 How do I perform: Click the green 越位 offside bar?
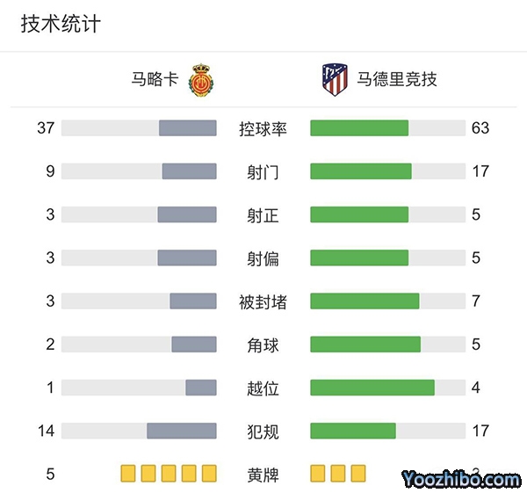point(372,388)
